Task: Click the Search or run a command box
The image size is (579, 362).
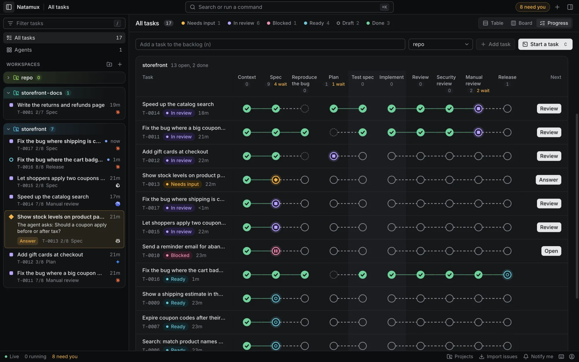Action: [289, 7]
